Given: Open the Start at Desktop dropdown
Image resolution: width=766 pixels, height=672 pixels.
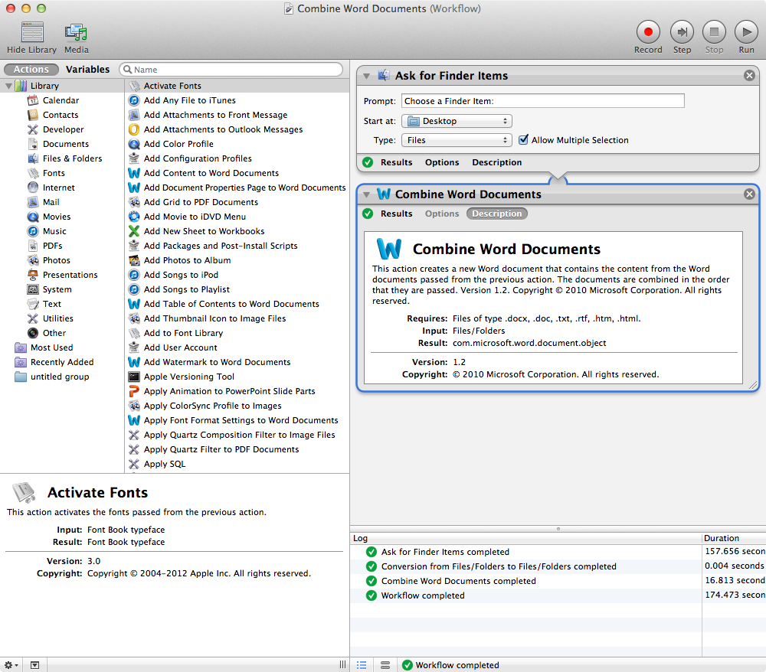Looking at the screenshot, I should point(457,121).
